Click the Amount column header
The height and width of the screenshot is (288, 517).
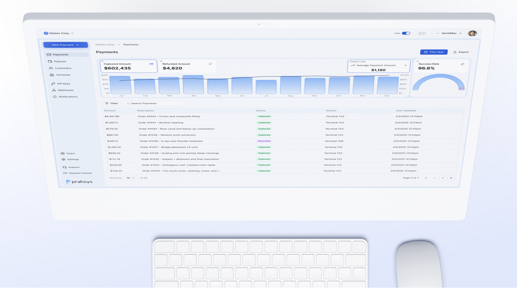pyautogui.click(x=110, y=110)
